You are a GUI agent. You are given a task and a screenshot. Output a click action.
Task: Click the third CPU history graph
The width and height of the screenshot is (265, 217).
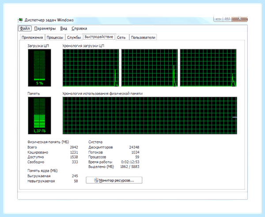208,68
